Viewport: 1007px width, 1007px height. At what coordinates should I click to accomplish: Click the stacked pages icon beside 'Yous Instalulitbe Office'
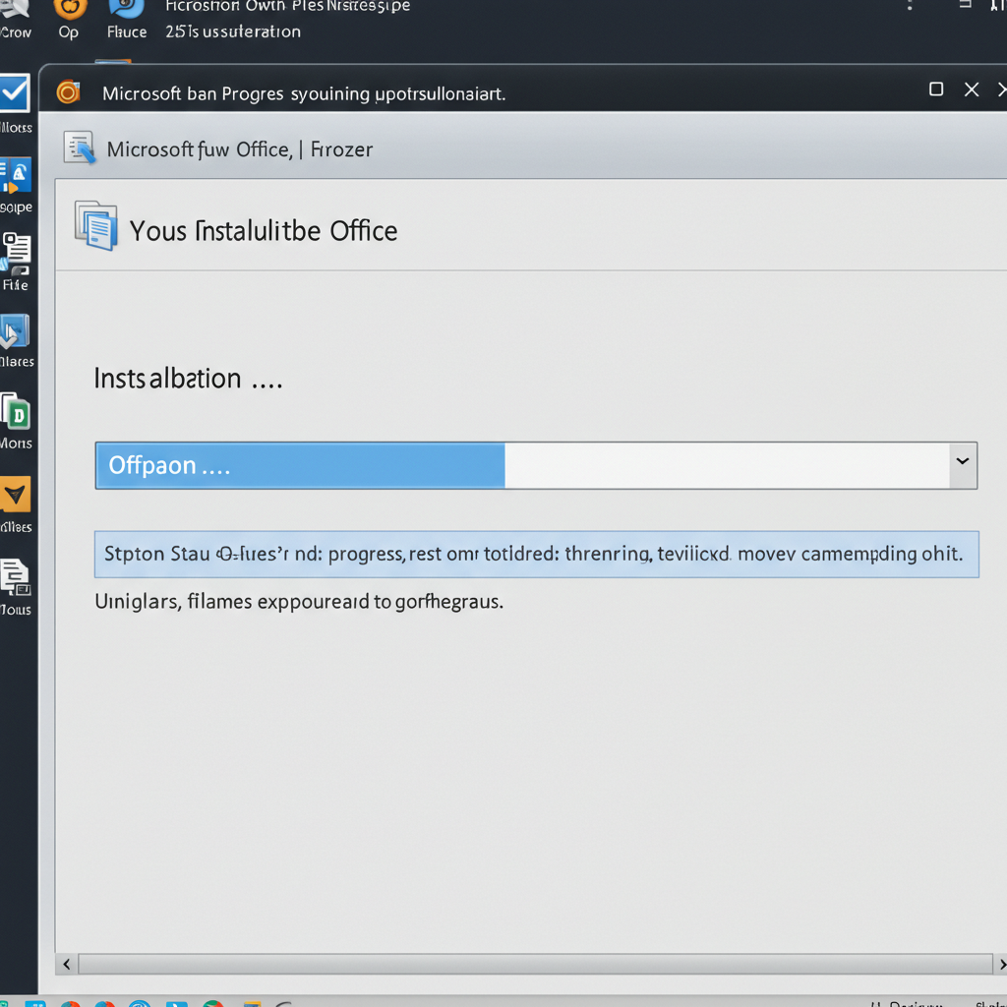pyautogui.click(x=96, y=225)
